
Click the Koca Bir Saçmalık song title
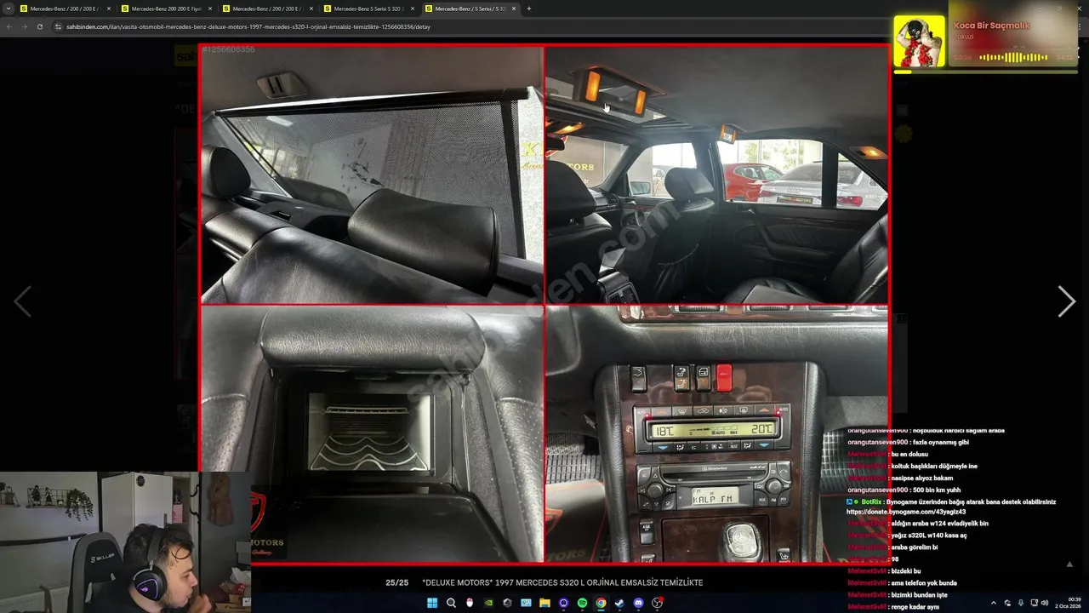click(x=991, y=26)
